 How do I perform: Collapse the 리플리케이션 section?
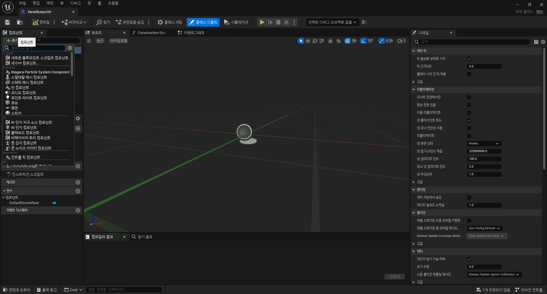point(414,90)
